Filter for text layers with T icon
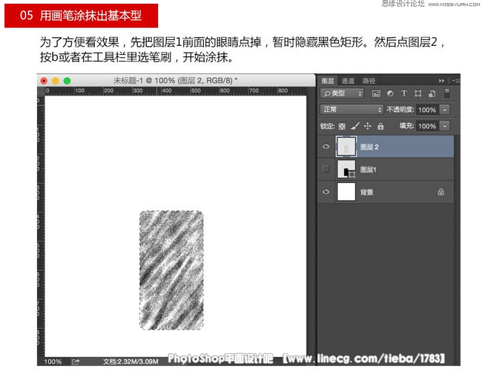482x371 pixels. pos(404,94)
